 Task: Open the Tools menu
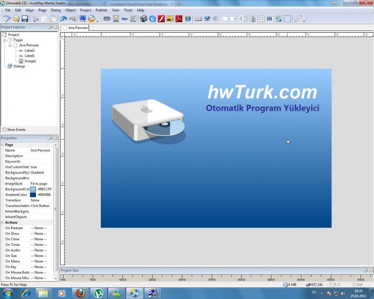click(x=128, y=11)
